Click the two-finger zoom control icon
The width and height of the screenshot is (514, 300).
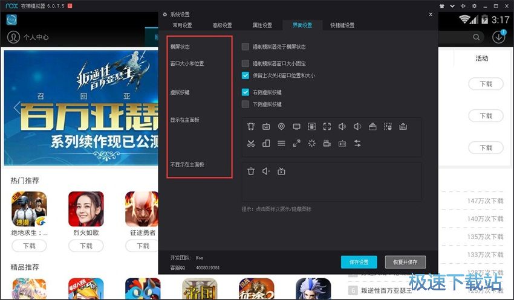(297, 143)
